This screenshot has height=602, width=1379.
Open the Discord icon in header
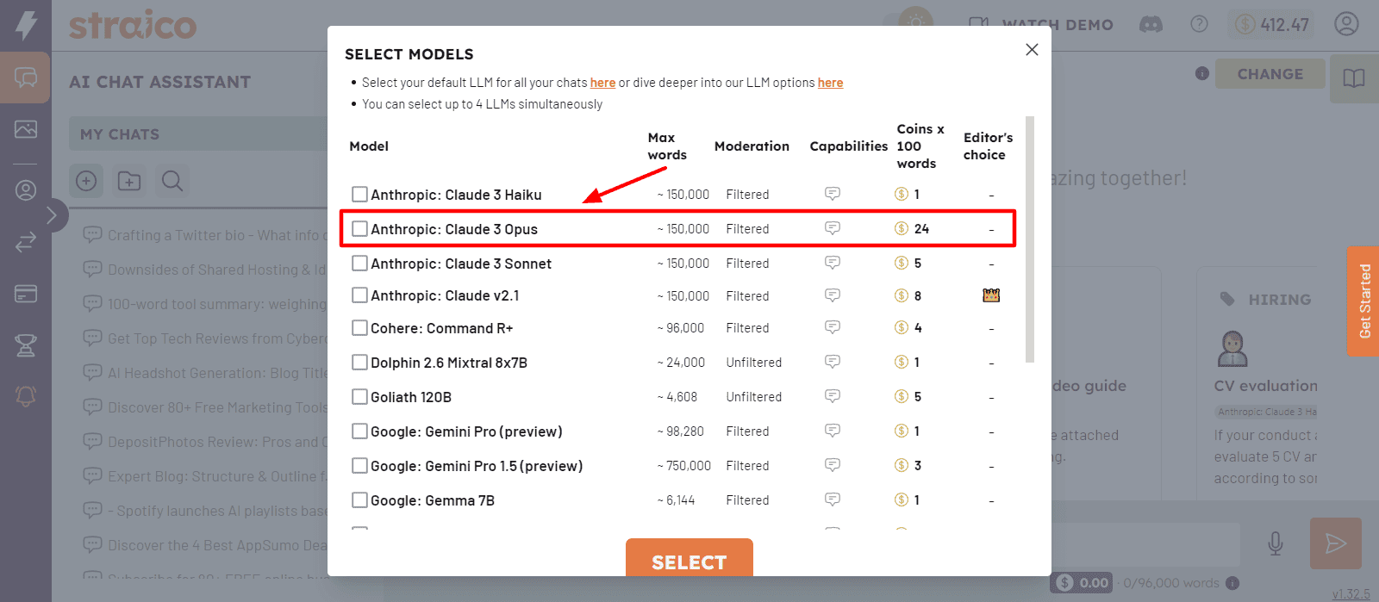point(1151,24)
